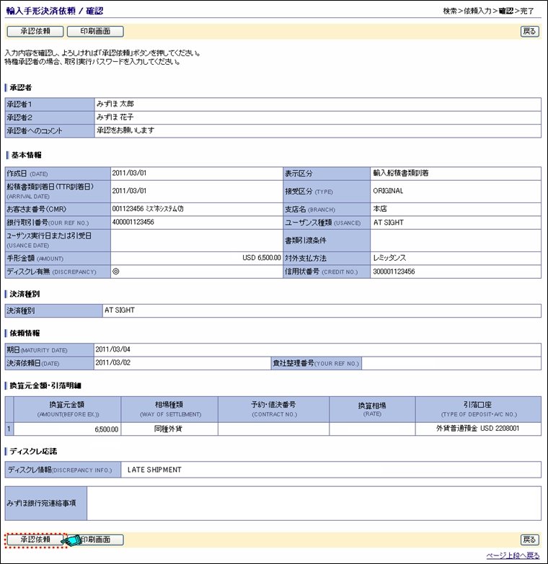Click branch name 本店
The width and height of the screenshot is (548, 564).
point(380,209)
